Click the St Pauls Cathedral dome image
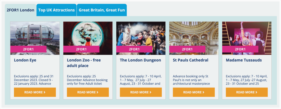The height and width of the screenshot is (109, 281). (x=194, y=38)
